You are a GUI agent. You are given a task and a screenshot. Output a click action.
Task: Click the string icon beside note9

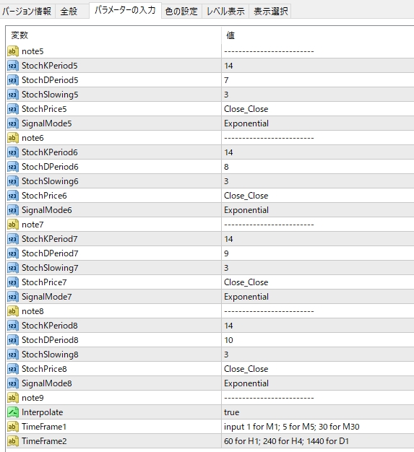click(13, 398)
